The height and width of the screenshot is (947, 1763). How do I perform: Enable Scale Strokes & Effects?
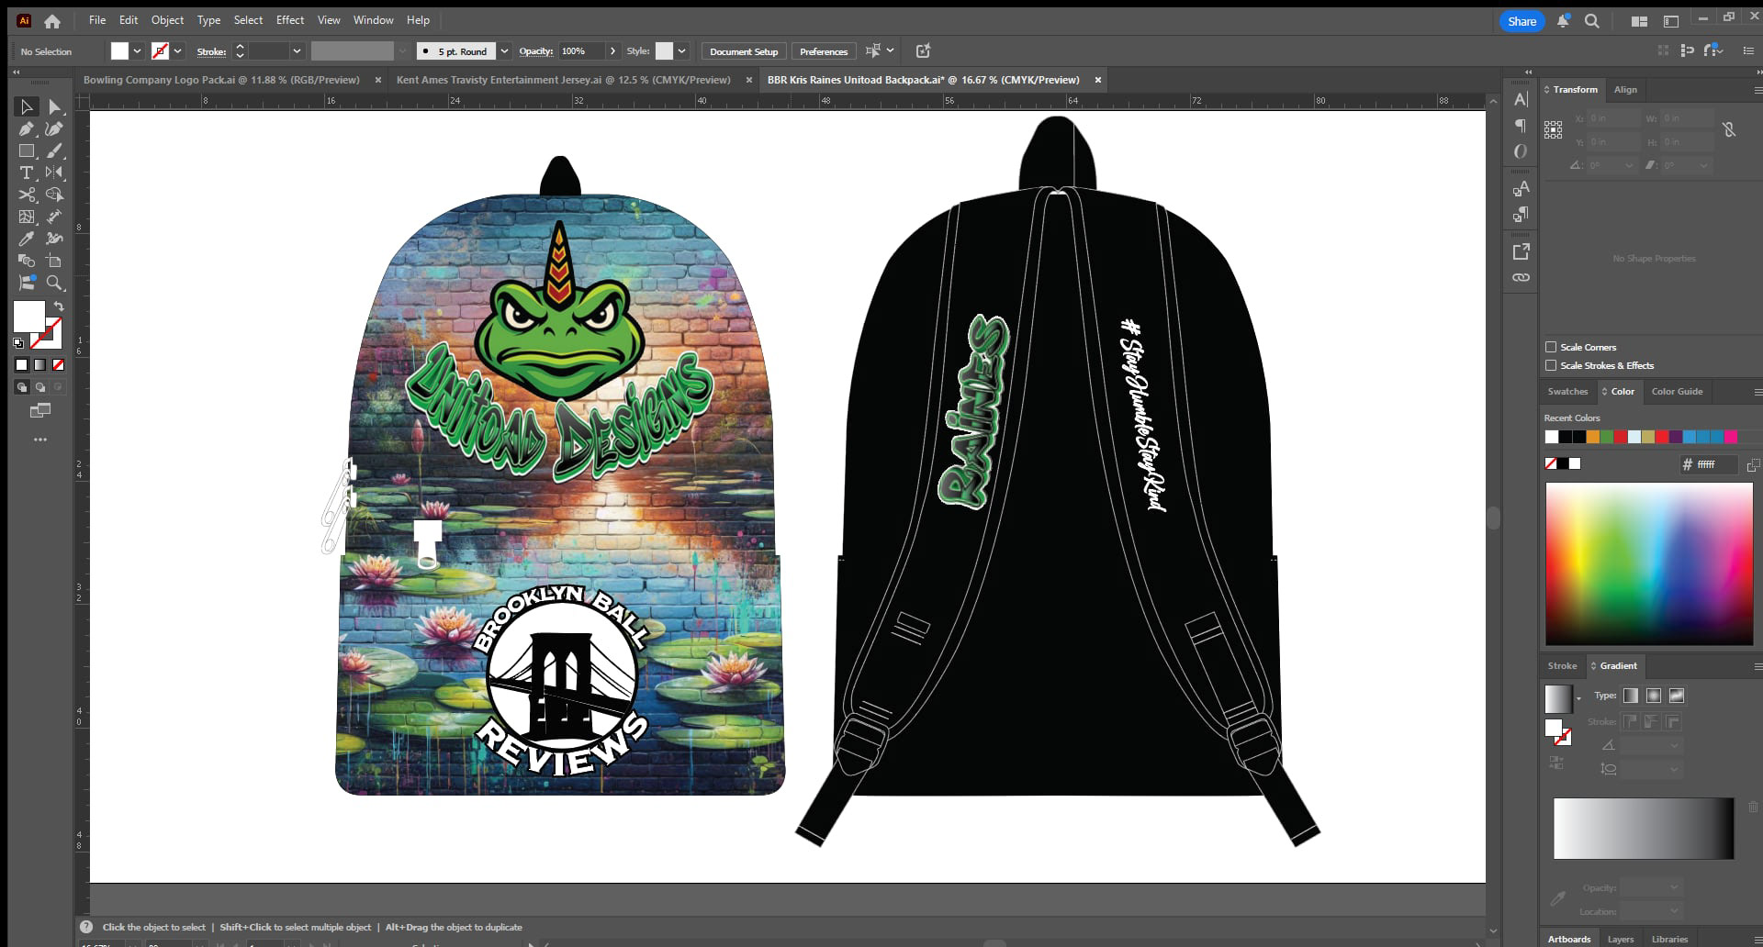1551,365
